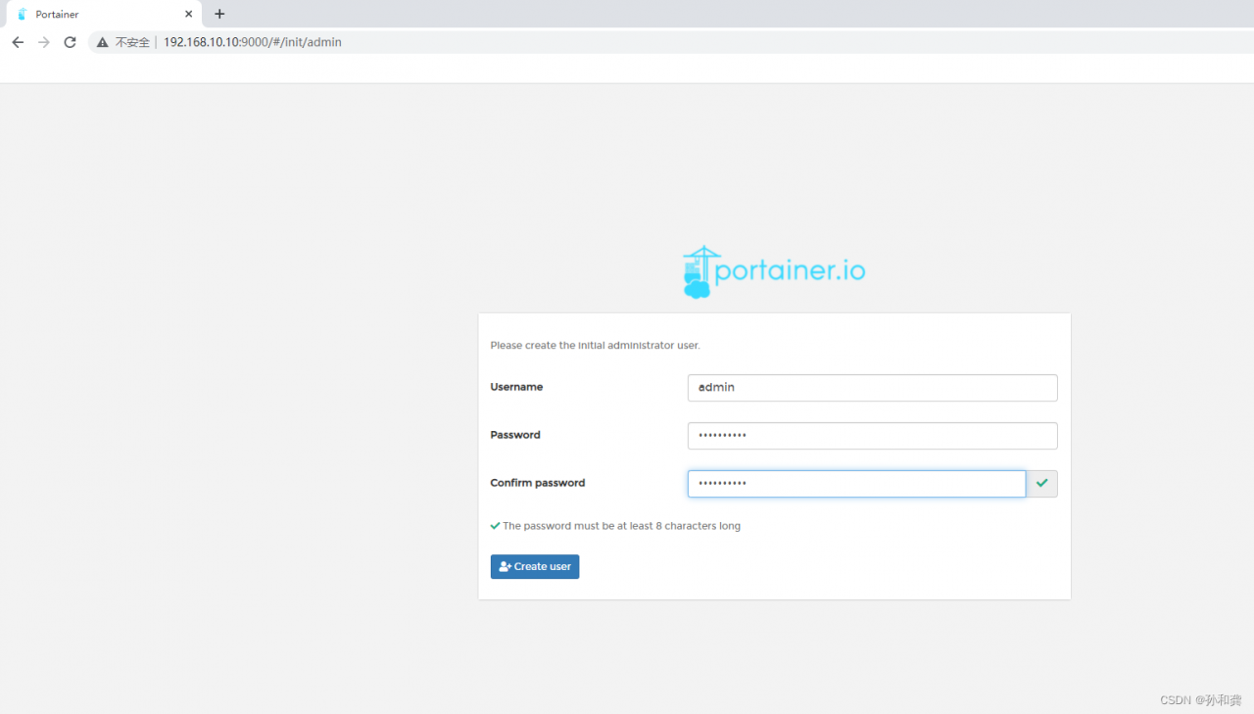This screenshot has width=1254, height=714.
Task: Click the green checkmark beside Confirm password
Action: 1041,484
